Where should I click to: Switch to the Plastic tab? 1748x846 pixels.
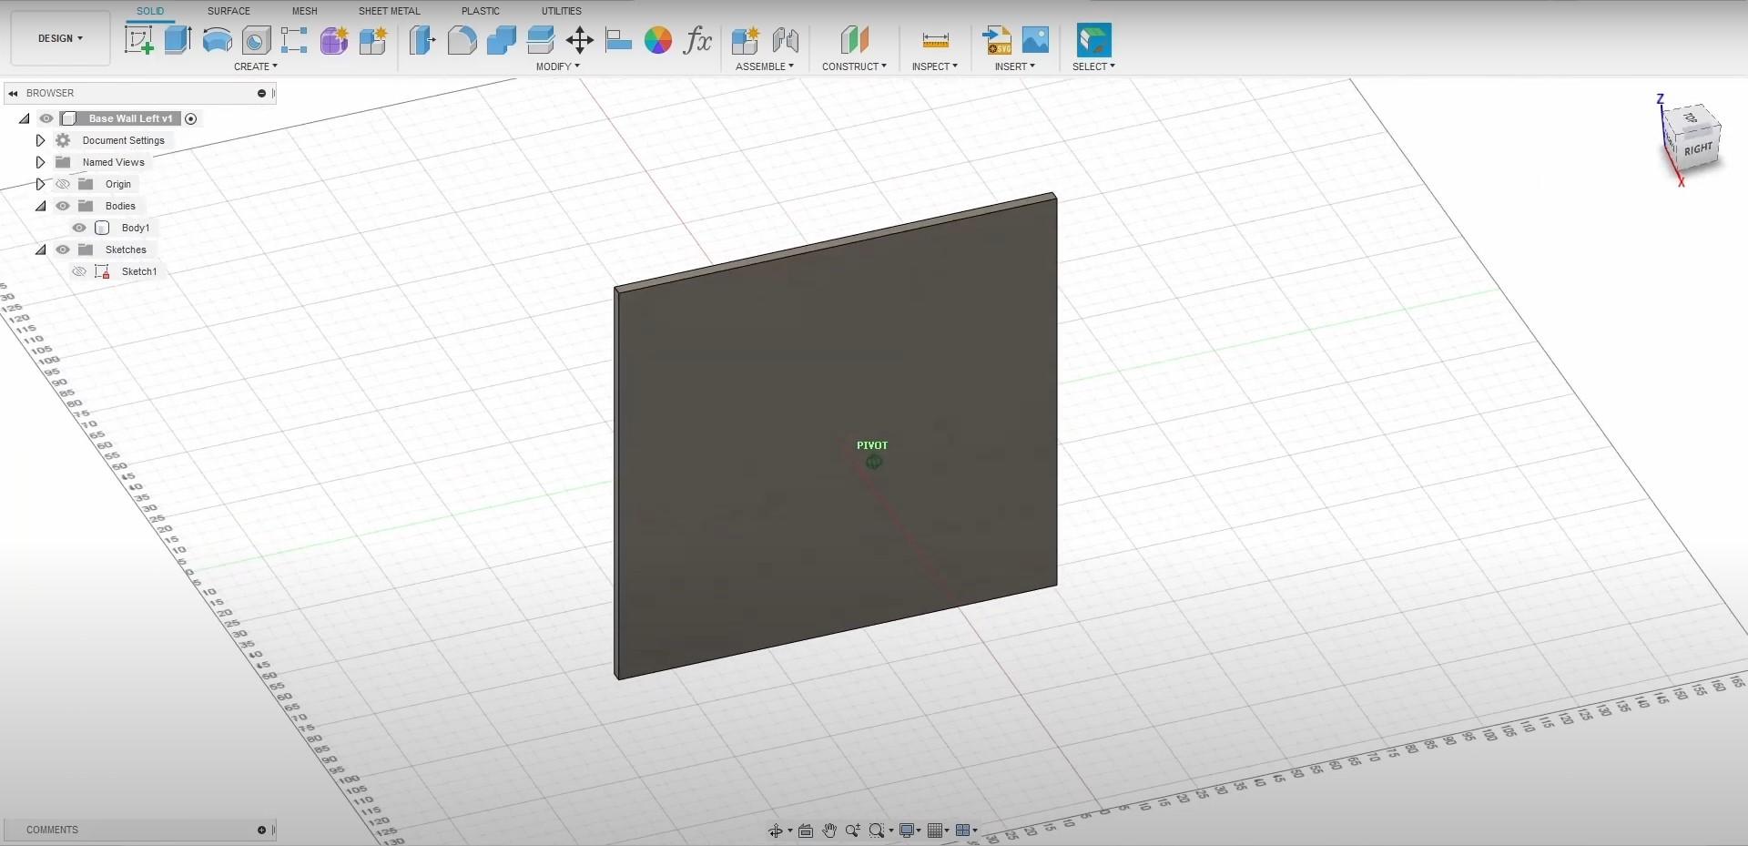click(481, 11)
